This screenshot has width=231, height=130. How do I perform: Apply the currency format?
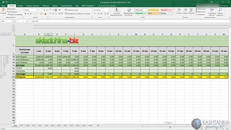95,14
